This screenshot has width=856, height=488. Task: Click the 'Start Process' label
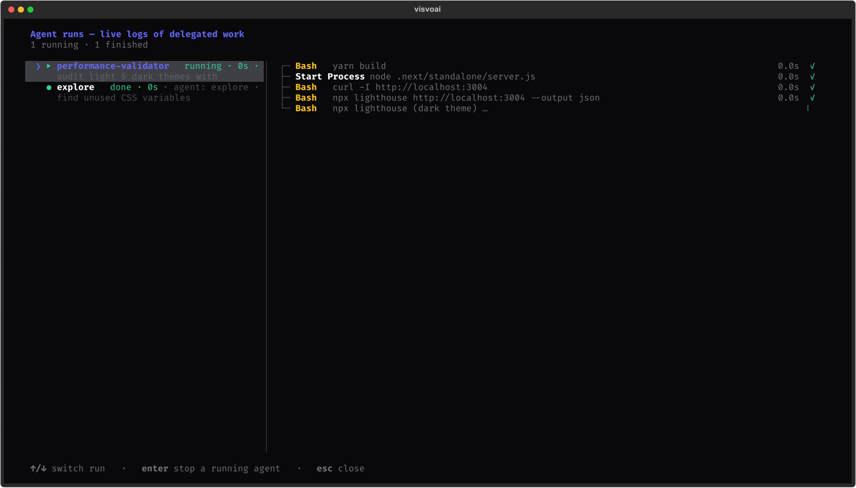click(330, 77)
